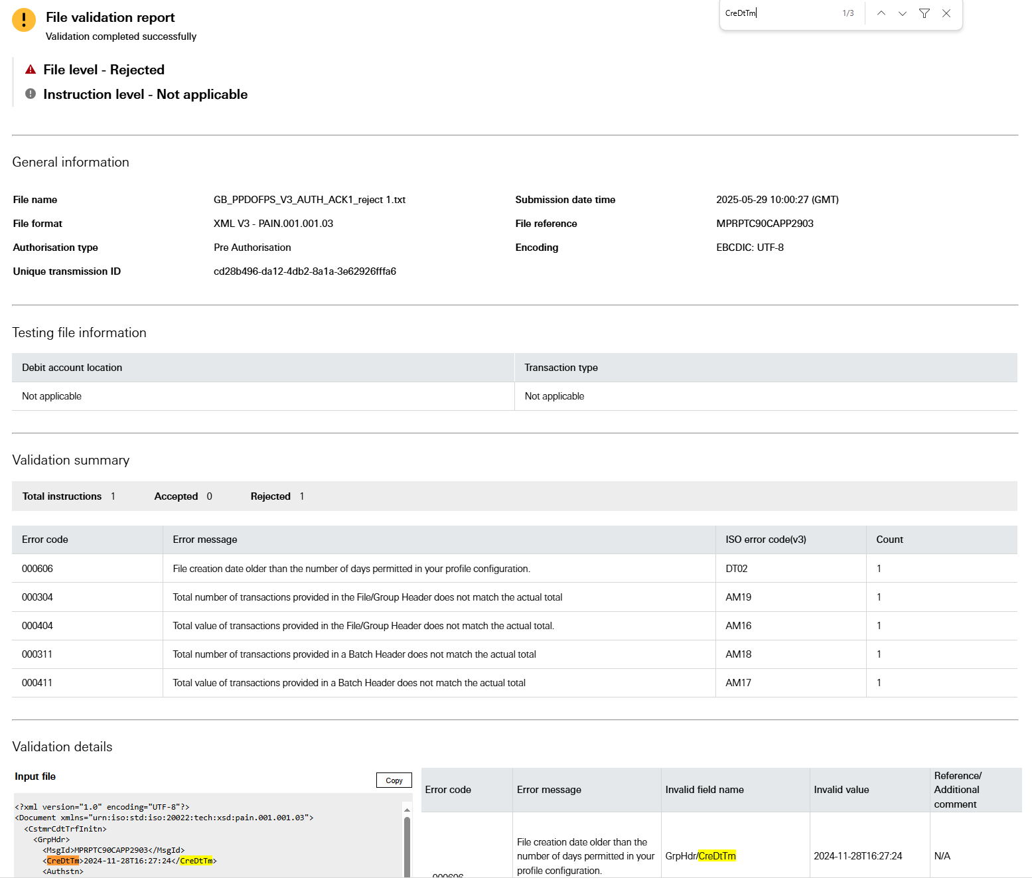The width and height of the screenshot is (1032, 878).
Task: Open the filter icon in the search bar
Action: point(924,13)
